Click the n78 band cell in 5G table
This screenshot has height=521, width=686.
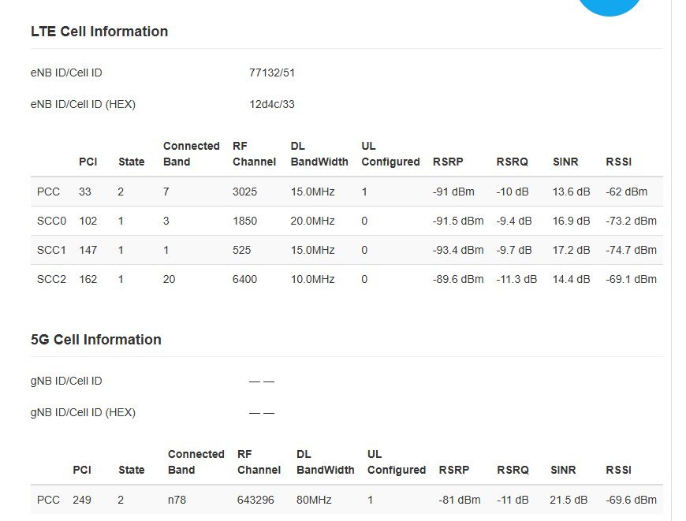[x=177, y=500]
